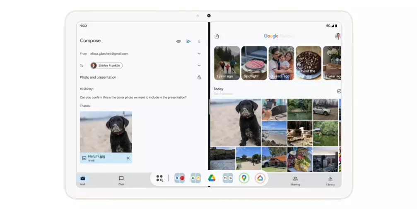The height and width of the screenshot is (209, 417).
Task: Open the '3 years ago' family memory
Action: pyautogui.click(x=281, y=63)
